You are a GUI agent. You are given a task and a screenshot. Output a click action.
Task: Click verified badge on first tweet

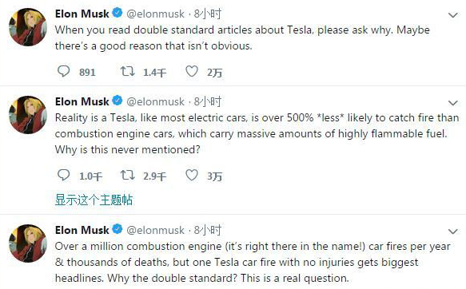click(x=117, y=13)
